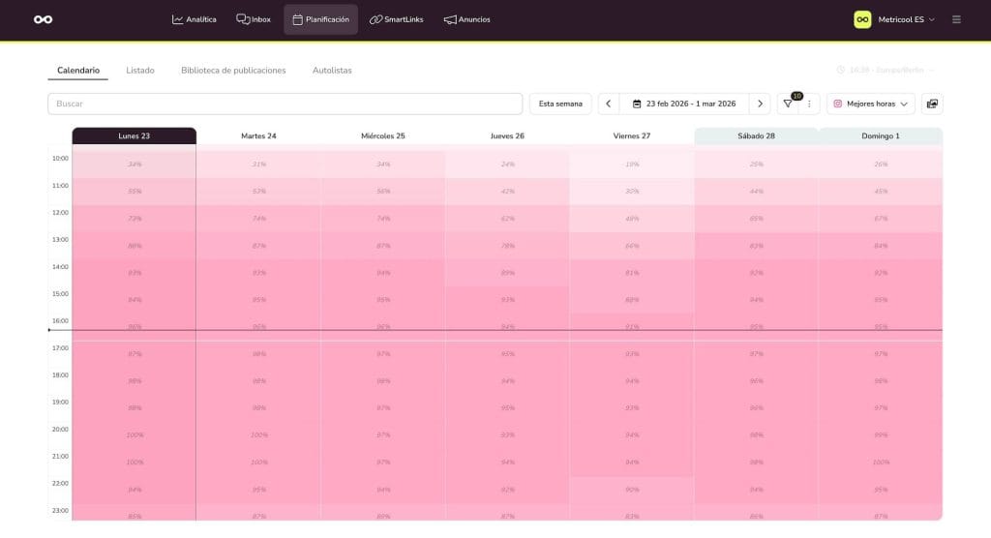Open the Analítica section
Viewport: 991px width, 538px height.
coord(195,19)
